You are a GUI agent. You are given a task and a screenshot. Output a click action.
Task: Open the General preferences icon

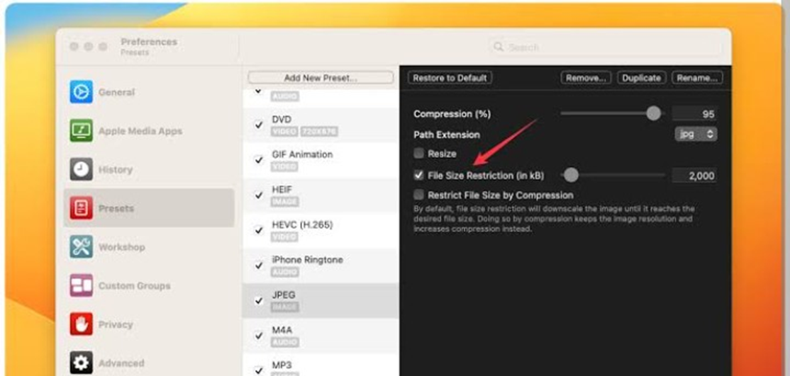(81, 91)
